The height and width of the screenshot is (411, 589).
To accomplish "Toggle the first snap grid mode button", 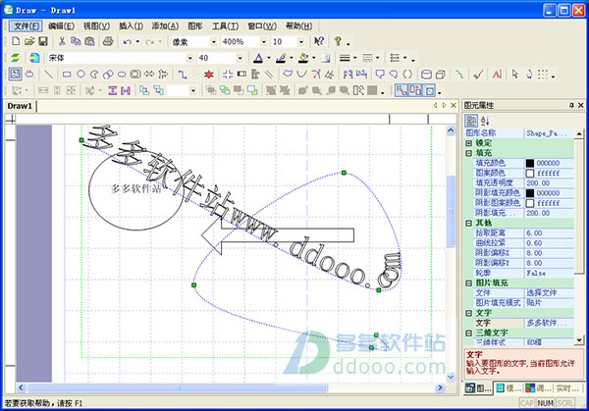I will coord(402,90).
